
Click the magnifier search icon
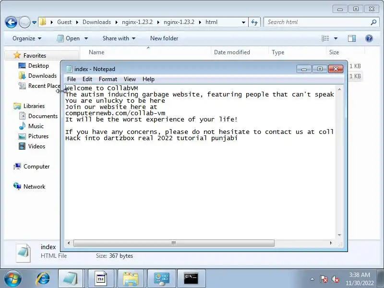point(373,22)
